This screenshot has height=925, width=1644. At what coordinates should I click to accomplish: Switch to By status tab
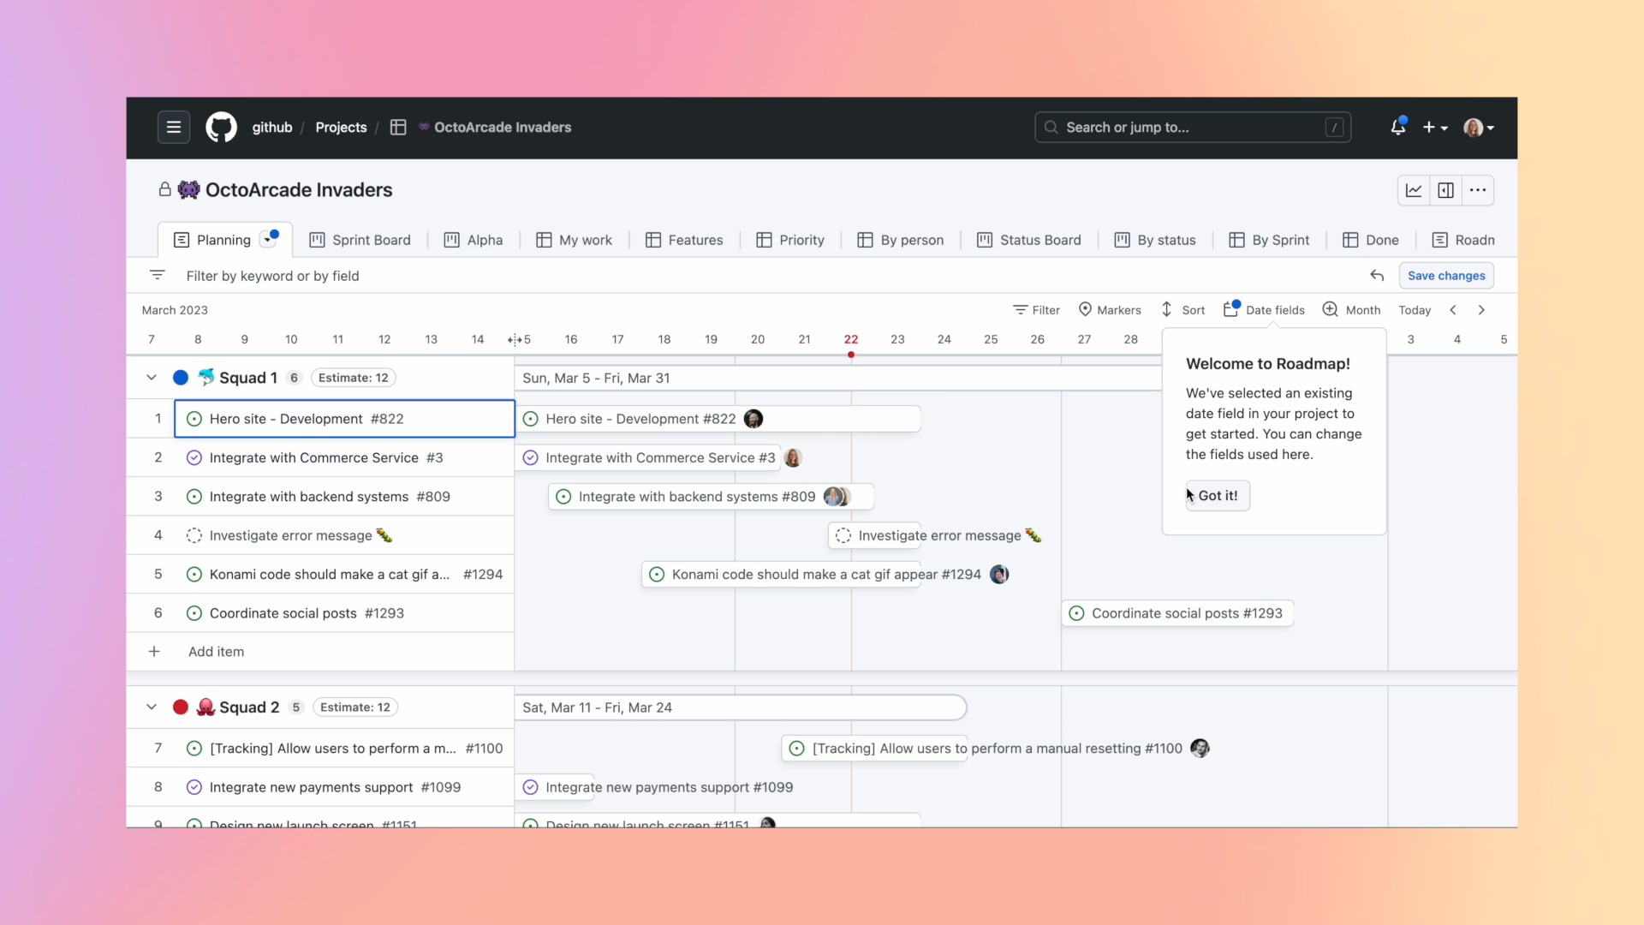[1155, 240]
